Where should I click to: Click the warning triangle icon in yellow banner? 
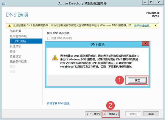coord(10,26)
